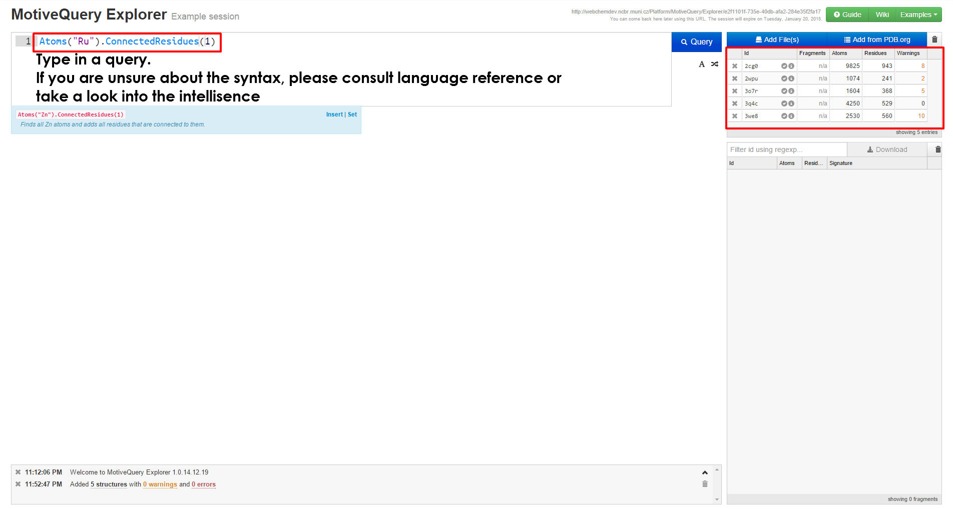
Task: Click the warnings count 10 for 3we8
Action: click(x=921, y=116)
